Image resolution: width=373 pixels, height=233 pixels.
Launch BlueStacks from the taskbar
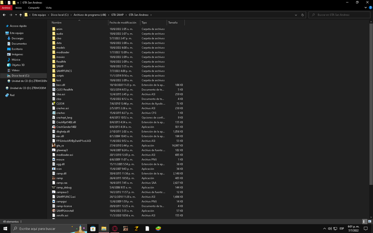[x=158, y=229]
